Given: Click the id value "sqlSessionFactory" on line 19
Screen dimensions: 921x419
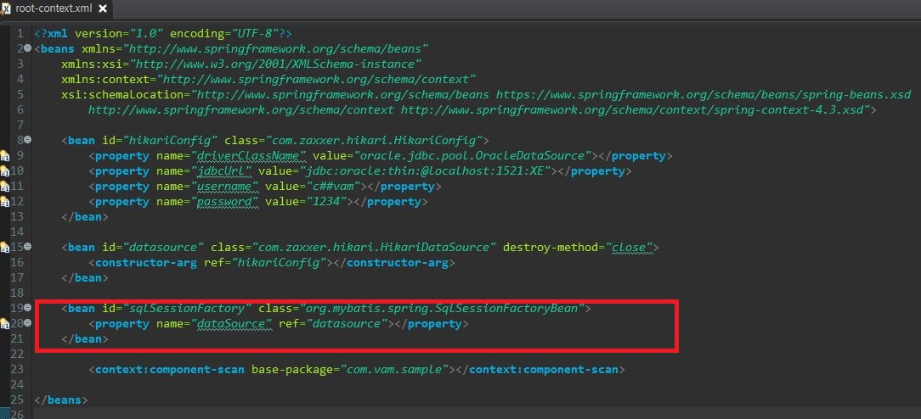Looking at the screenshot, I should (x=188, y=308).
